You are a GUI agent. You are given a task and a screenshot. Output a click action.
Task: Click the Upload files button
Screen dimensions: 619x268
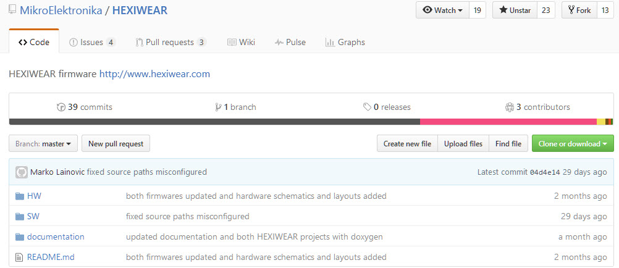point(463,144)
